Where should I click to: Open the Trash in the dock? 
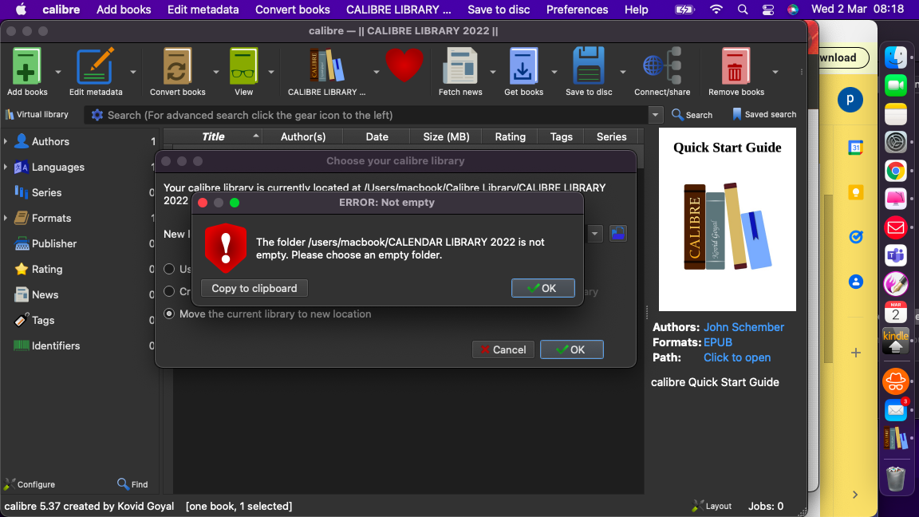[896, 479]
